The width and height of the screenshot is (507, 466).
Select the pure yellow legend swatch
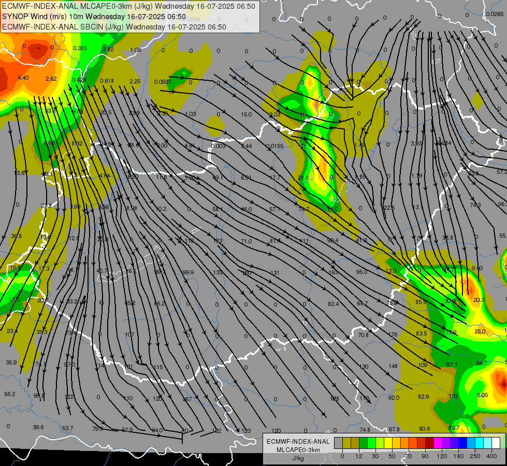(x=388, y=443)
